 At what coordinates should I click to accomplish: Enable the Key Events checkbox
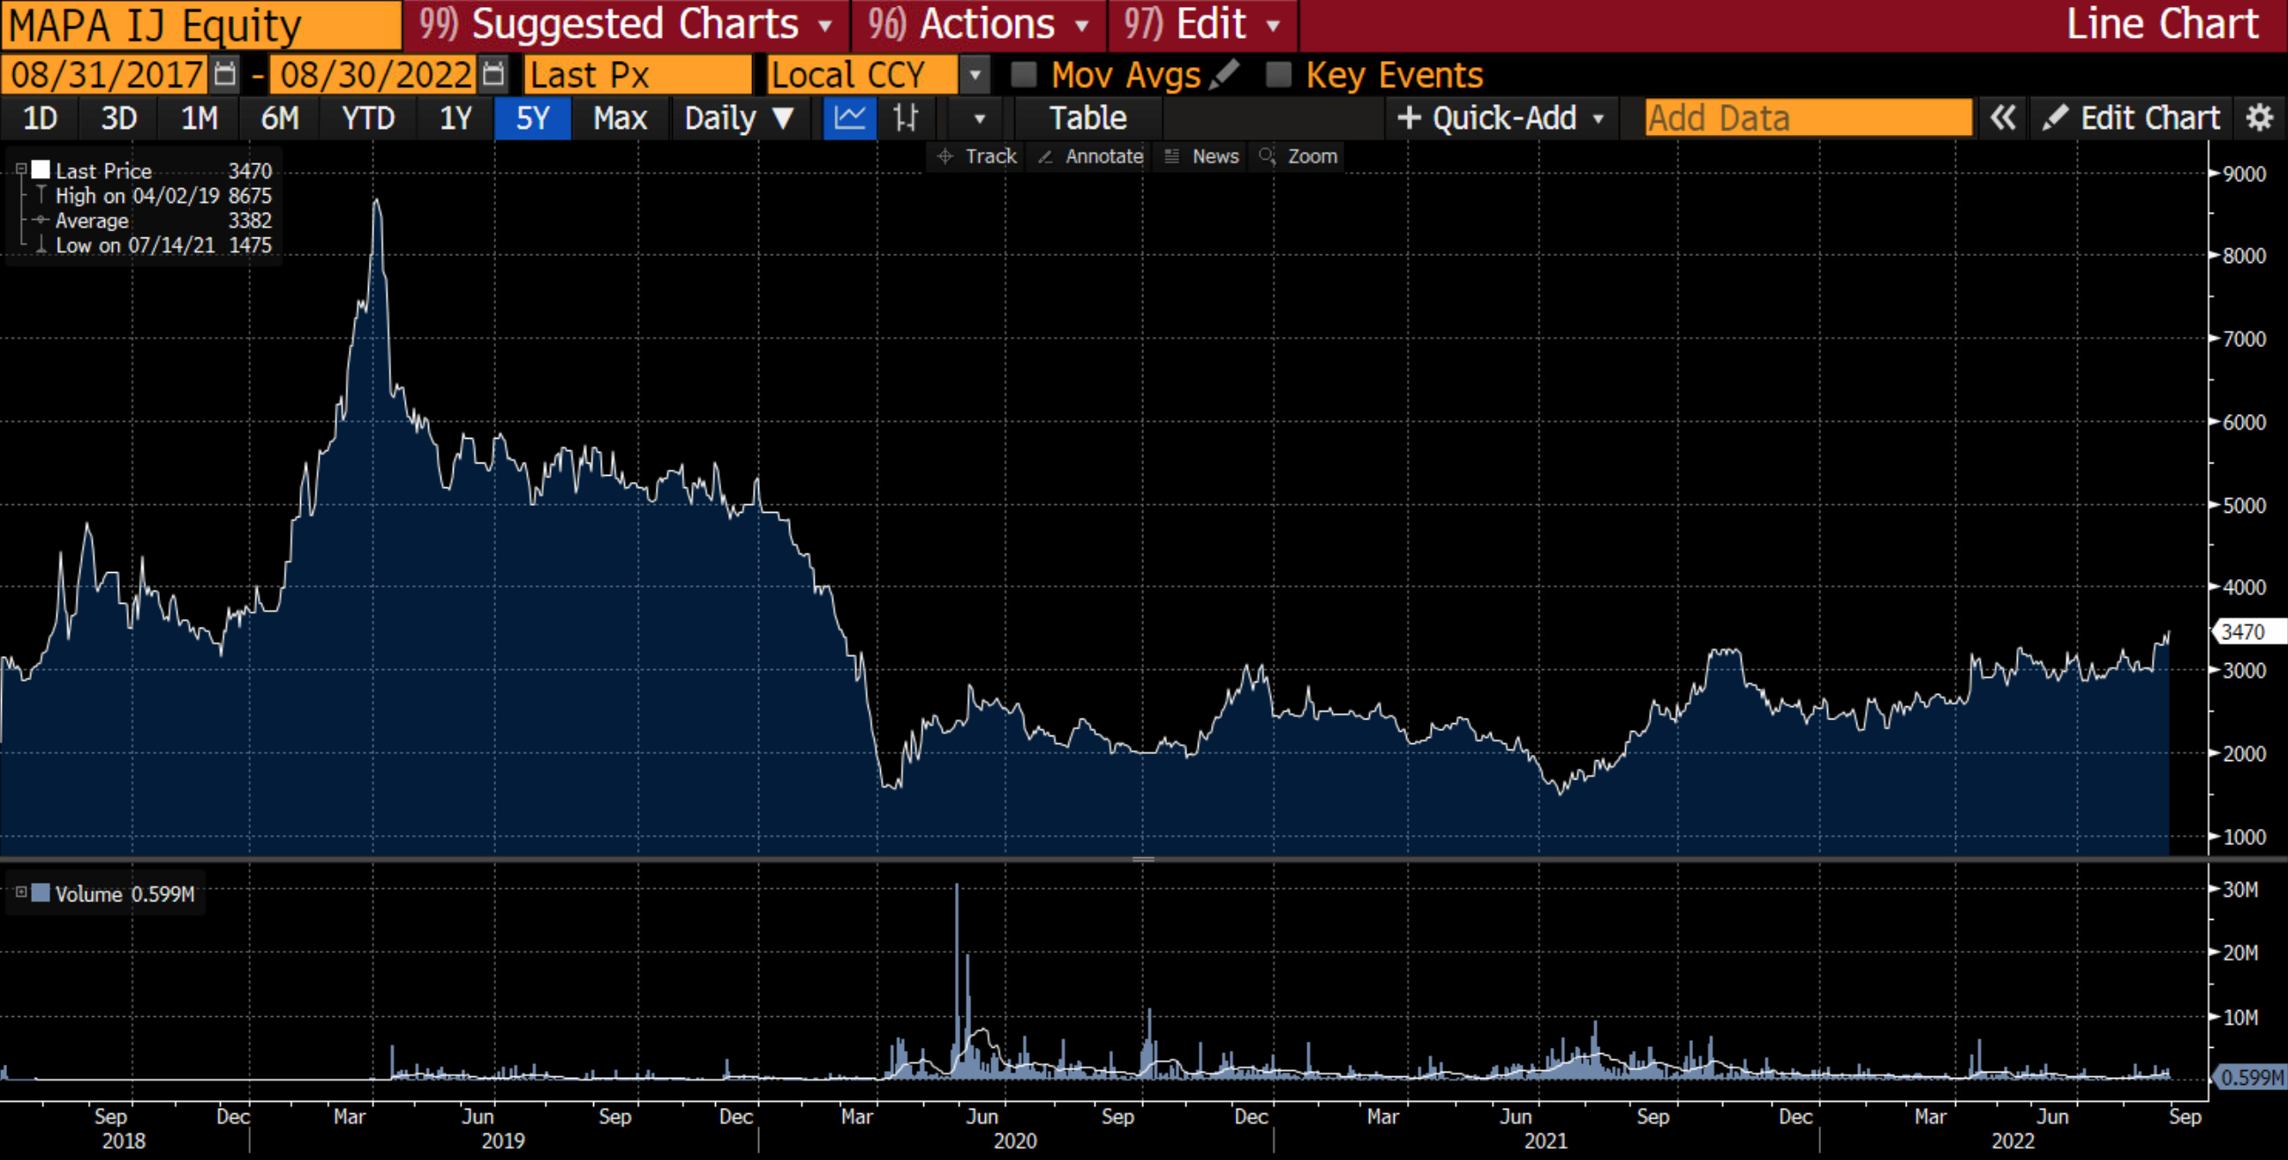click(1278, 75)
